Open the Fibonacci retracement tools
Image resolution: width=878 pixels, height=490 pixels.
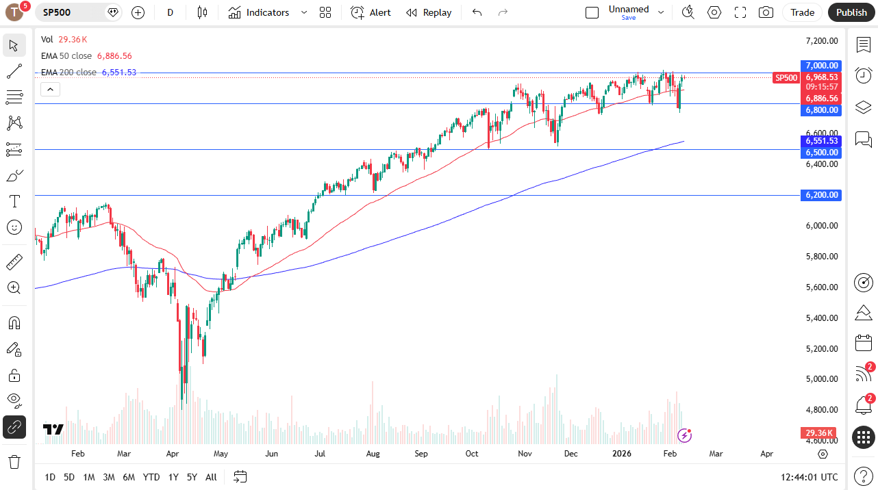[14, 97]
